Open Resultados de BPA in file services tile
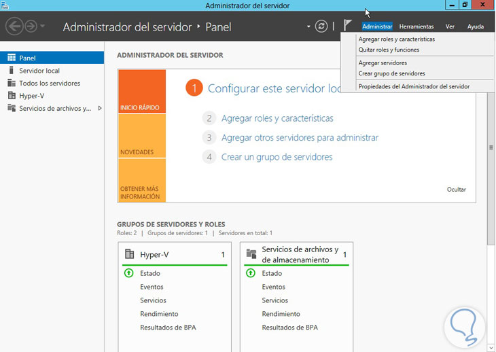The height and width of the screenshot is (352, 496). point(289,328)
